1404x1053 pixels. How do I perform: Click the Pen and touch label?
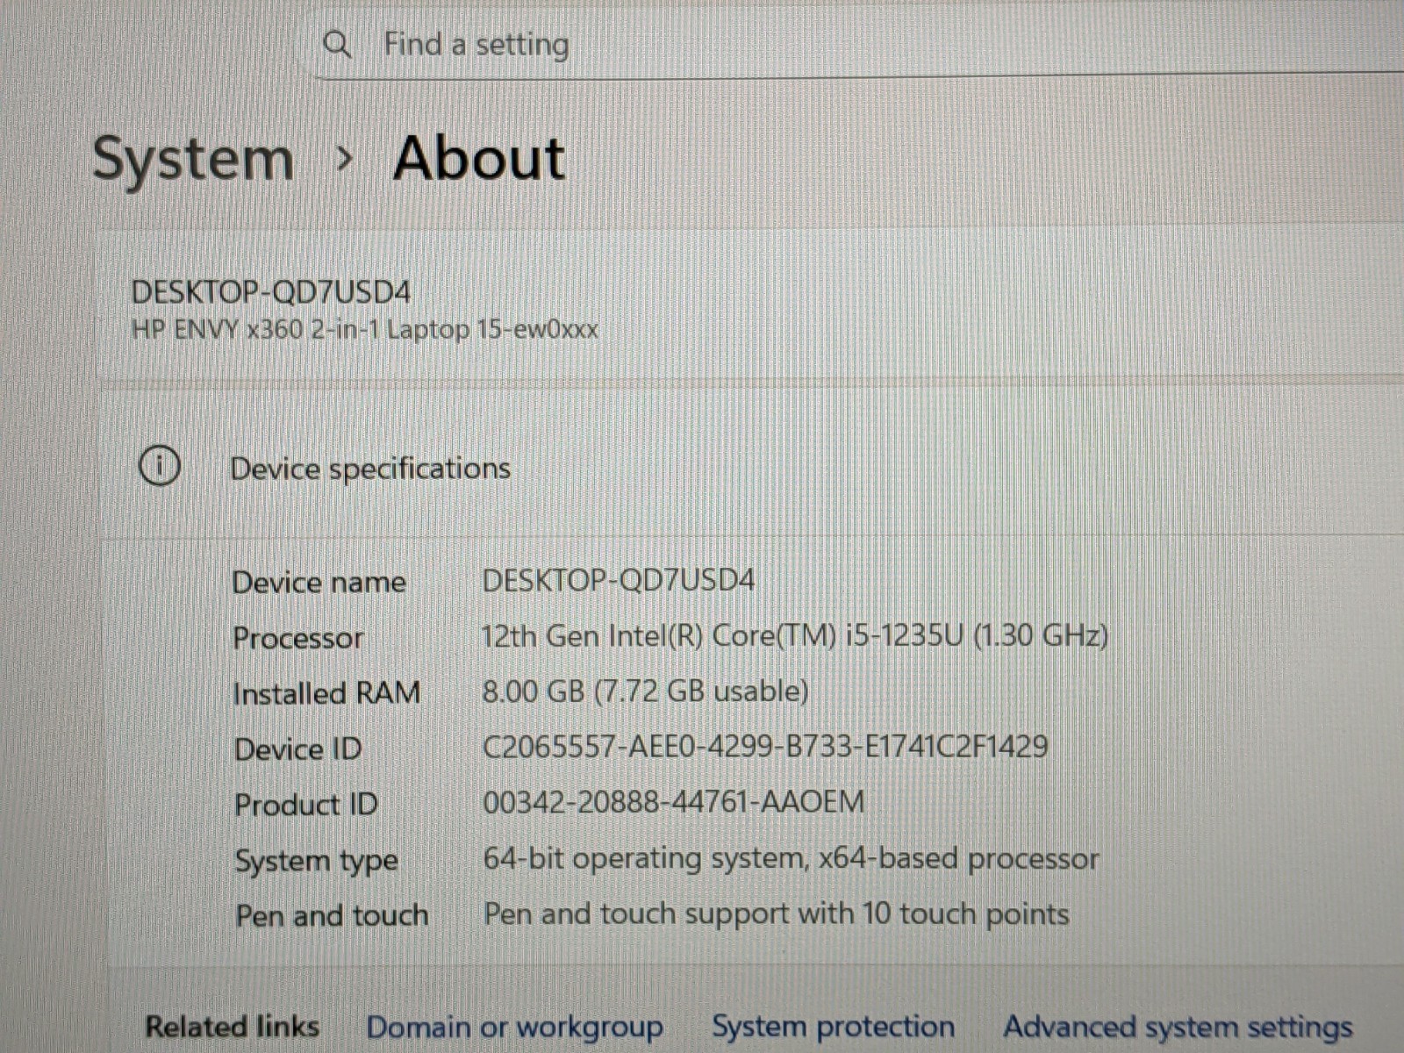pos(332,916)
